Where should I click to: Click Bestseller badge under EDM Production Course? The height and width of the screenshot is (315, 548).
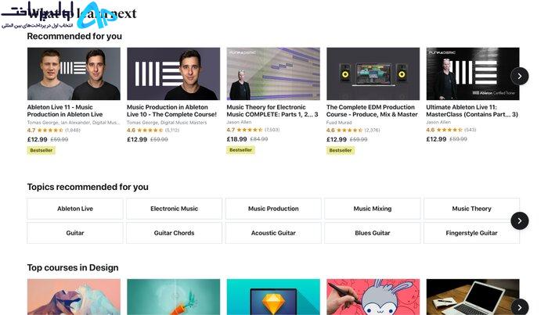(341, 150)
